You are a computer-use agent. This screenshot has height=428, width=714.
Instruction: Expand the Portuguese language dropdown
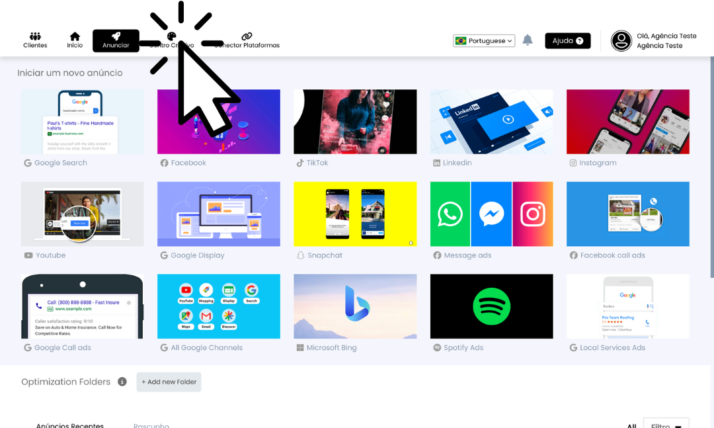484,41
